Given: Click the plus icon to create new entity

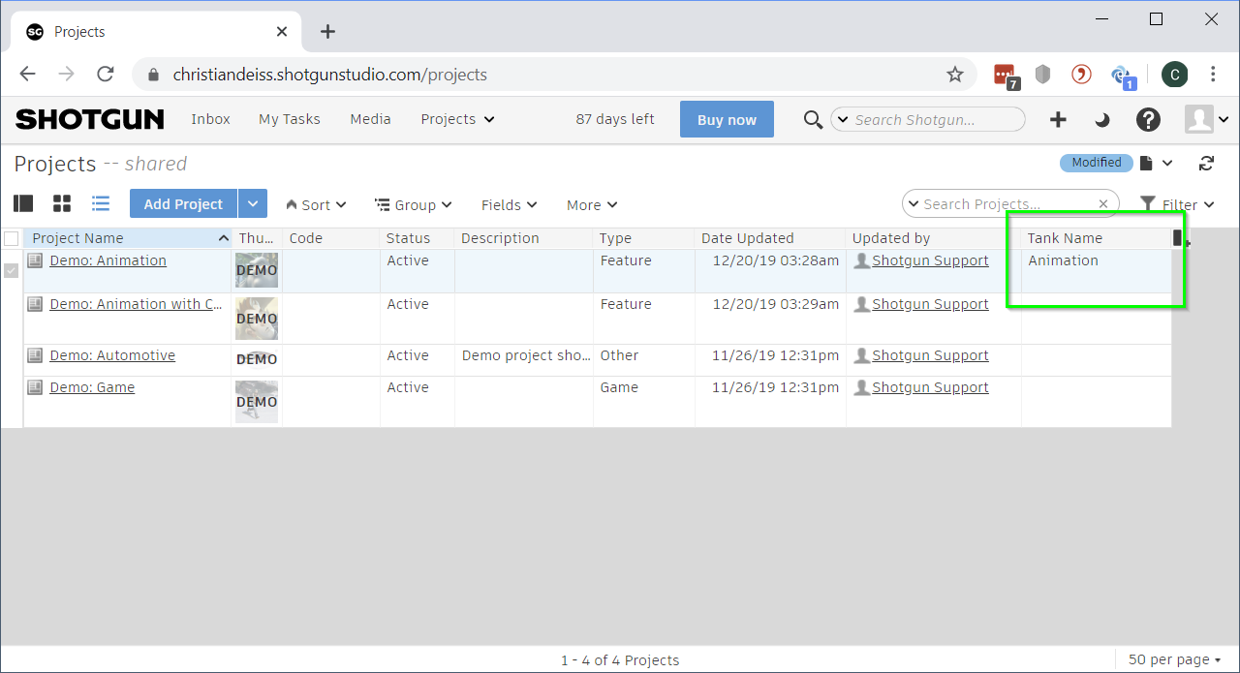Looking at the screenshot, I should [x=1058, y=119].
